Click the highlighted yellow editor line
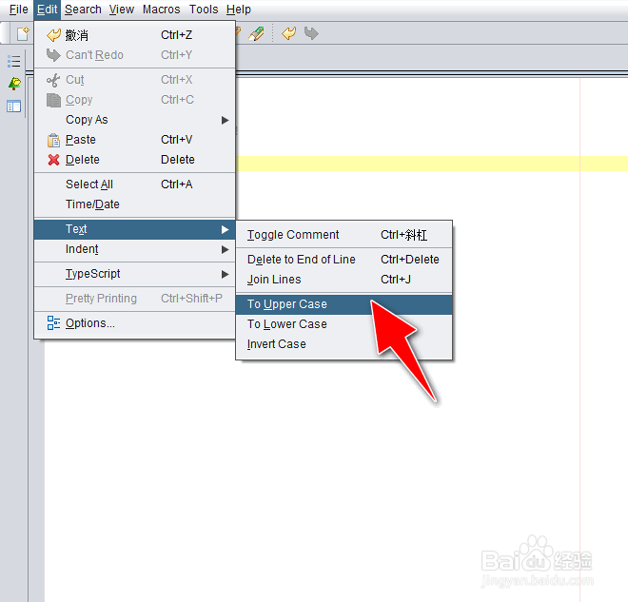 [432, 164]
